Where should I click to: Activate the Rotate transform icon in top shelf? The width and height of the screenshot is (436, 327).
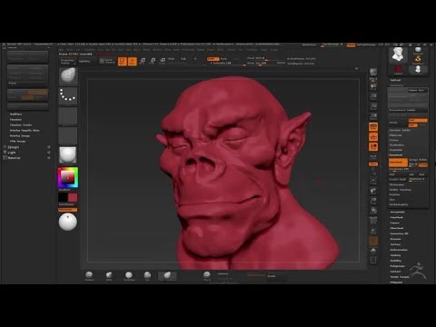(163, 62)
